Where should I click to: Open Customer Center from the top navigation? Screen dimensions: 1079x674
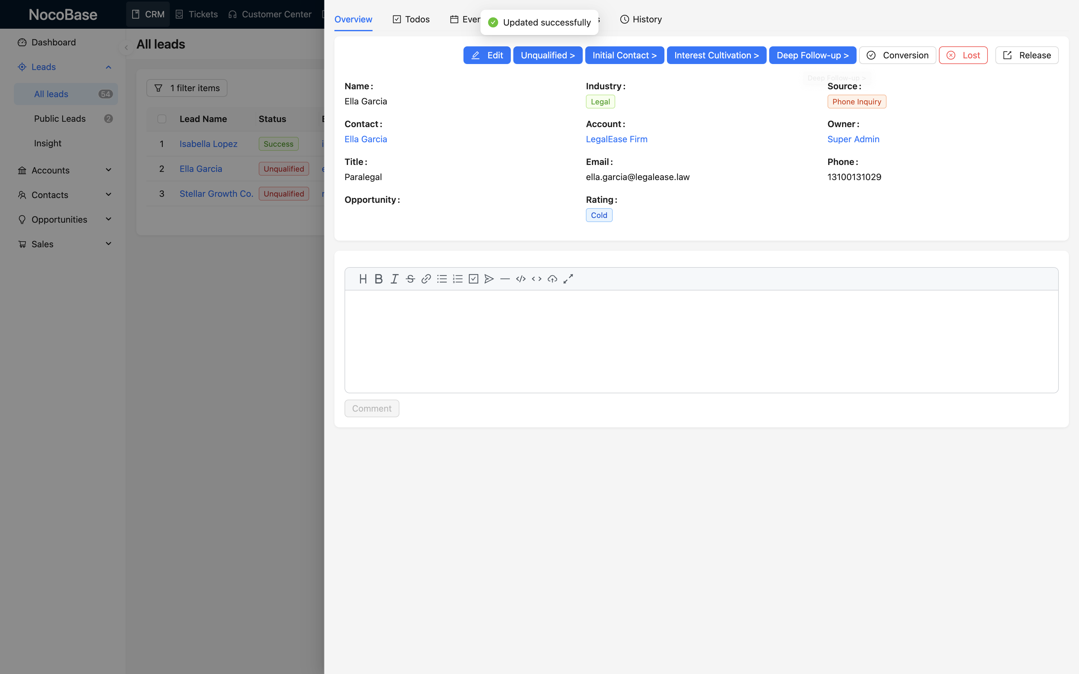[x=270, y=14]
